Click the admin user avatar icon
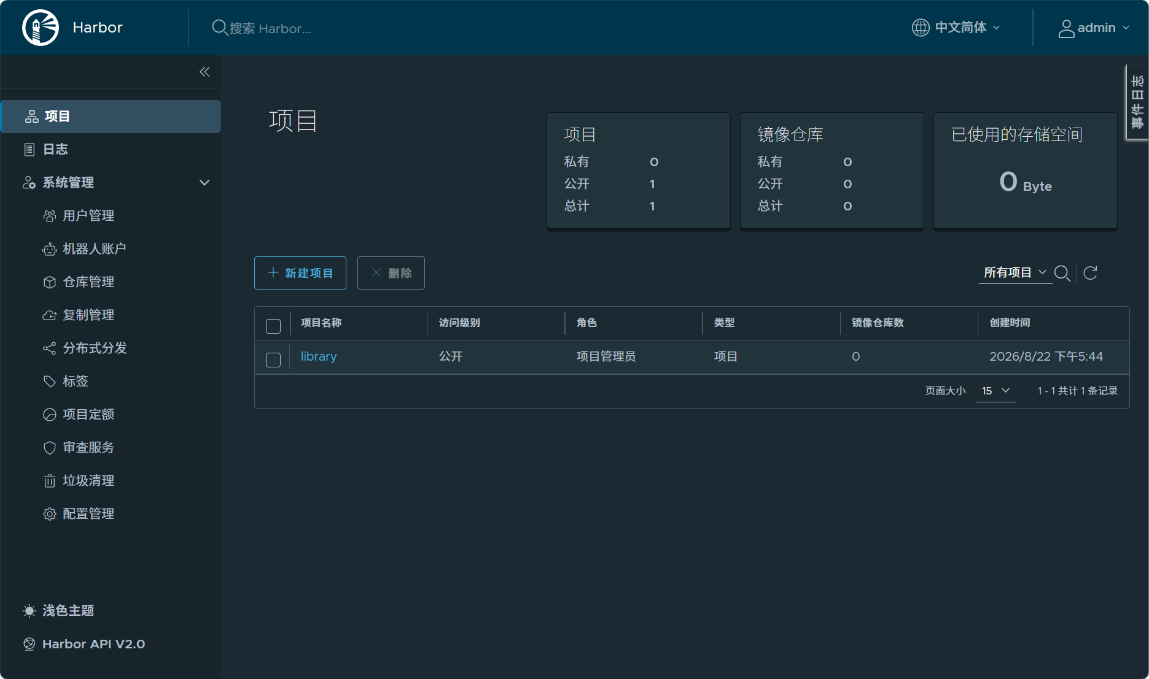 pos(1067,28)
